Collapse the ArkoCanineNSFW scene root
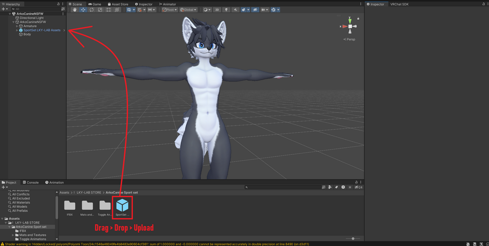 pyautogui.click(x=10, y=14)
